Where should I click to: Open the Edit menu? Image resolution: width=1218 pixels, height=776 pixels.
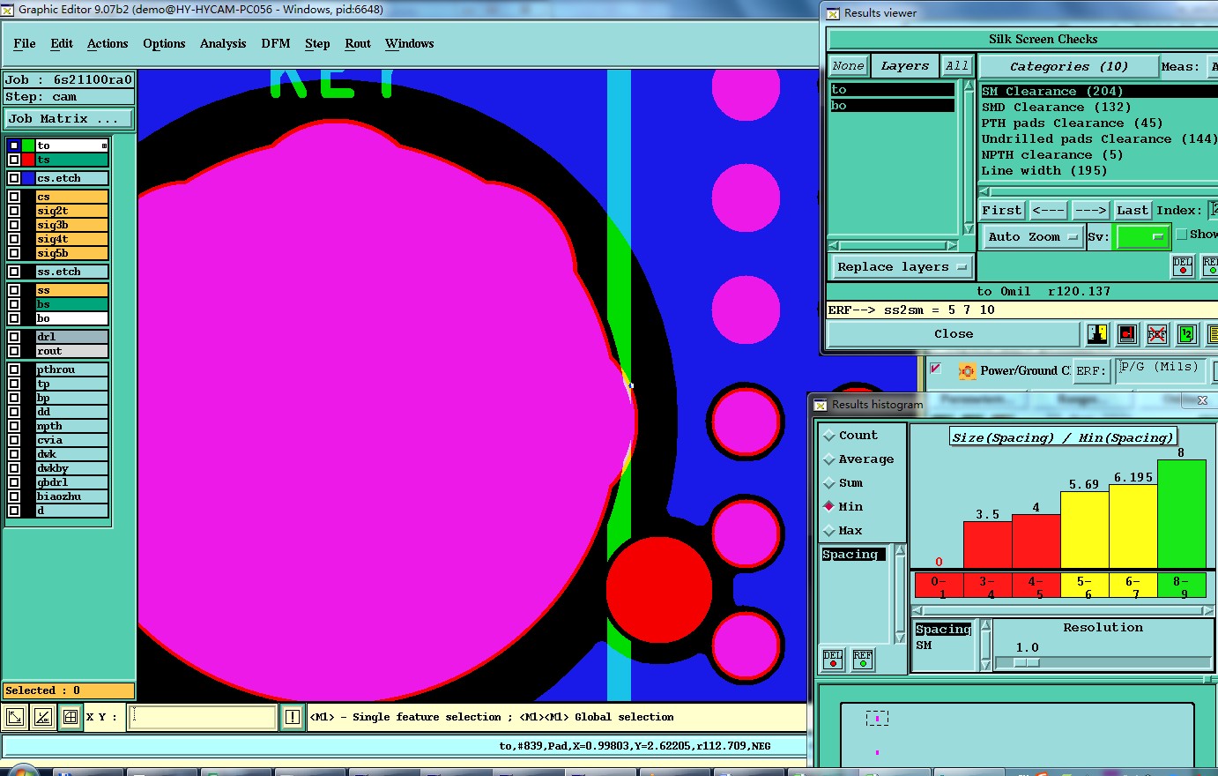point(62,43)
